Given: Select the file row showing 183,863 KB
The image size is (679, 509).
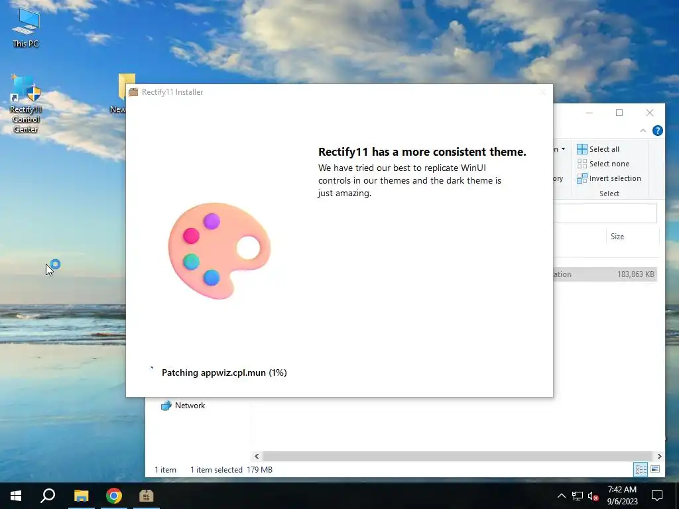Looking at the screenshot, I should click(x=605, y=274).
